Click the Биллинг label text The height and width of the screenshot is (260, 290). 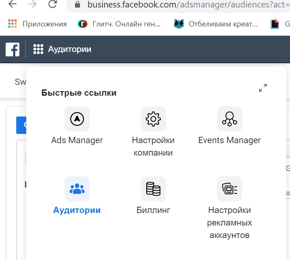(x=153, y=210)
